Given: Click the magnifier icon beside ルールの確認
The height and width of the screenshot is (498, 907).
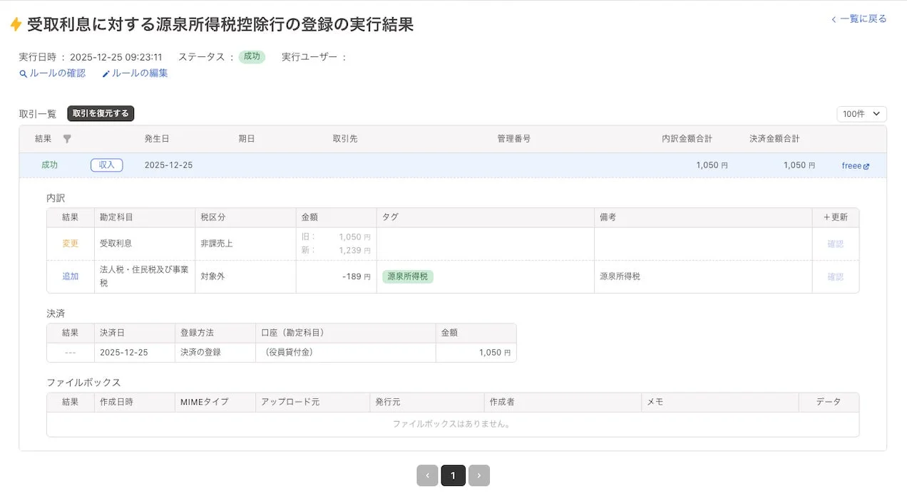Looking at the screenshot, I should coord(24,73).
